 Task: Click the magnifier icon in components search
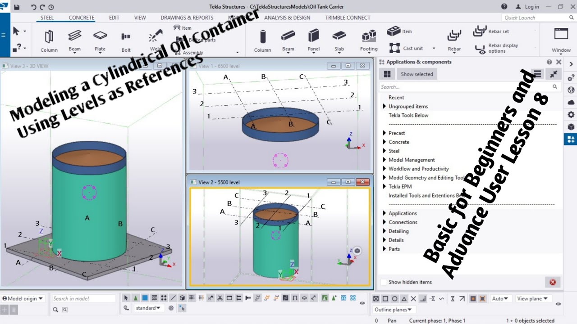(555, 86)
